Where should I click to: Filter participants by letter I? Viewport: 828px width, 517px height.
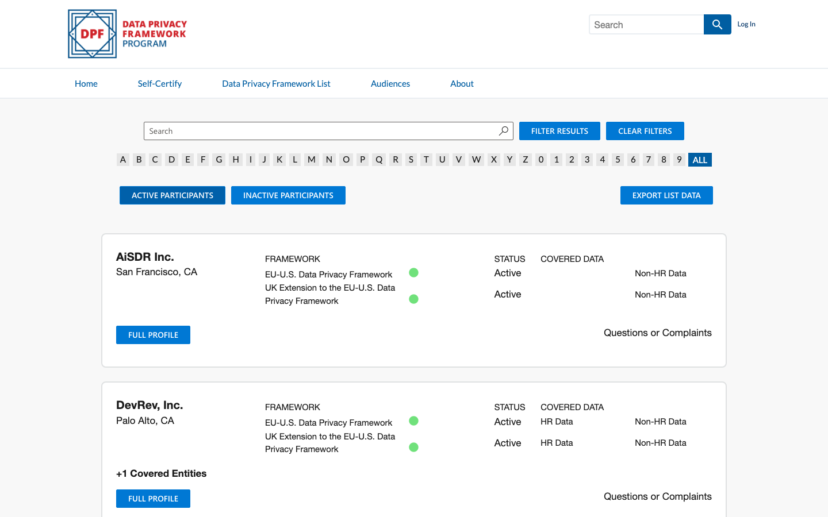[251, 160]
